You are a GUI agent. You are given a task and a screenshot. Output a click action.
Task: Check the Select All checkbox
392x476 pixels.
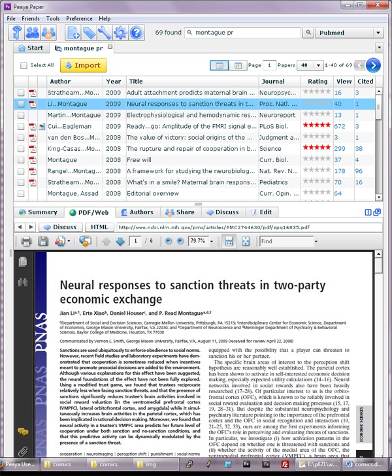tap(24, 65)
